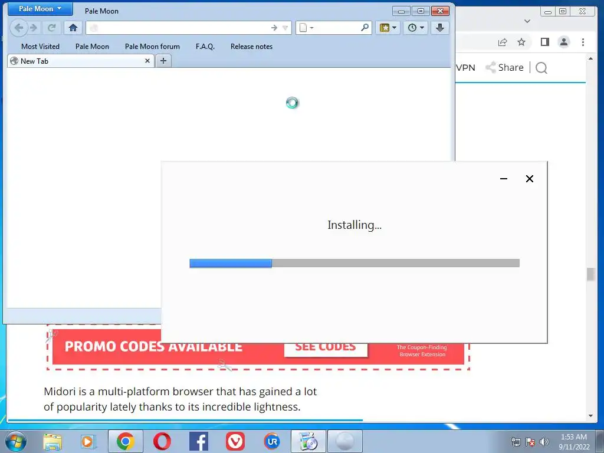The height and width of the screenshot is (453, 604).
Task: Click the search magnifier in Pale Moon
Action: click(x=365, y=27)
